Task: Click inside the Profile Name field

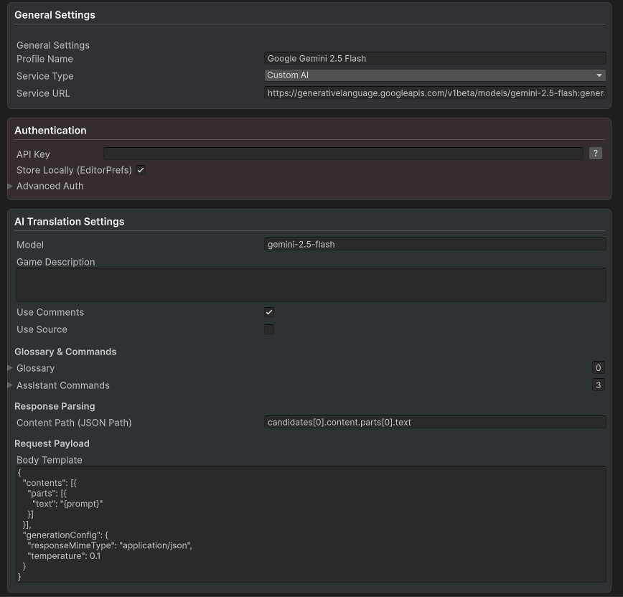Action: (434, 58)
